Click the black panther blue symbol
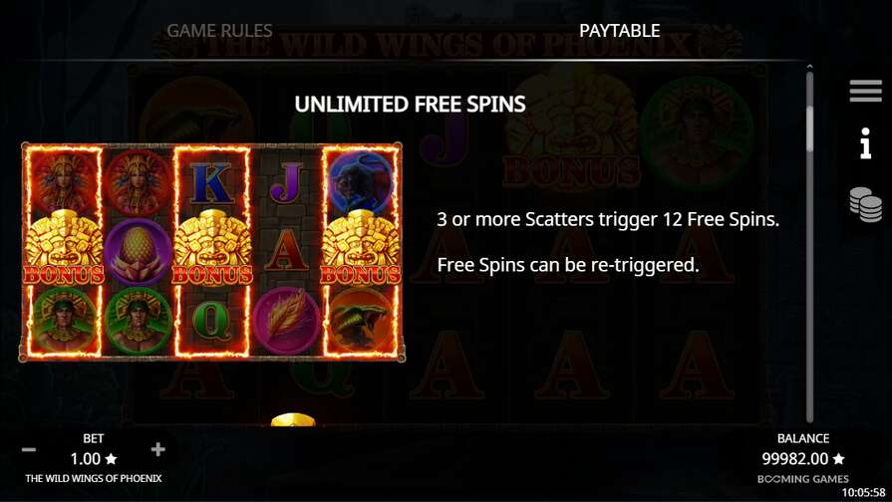This screenshot has width=892, height=502. 361,181
